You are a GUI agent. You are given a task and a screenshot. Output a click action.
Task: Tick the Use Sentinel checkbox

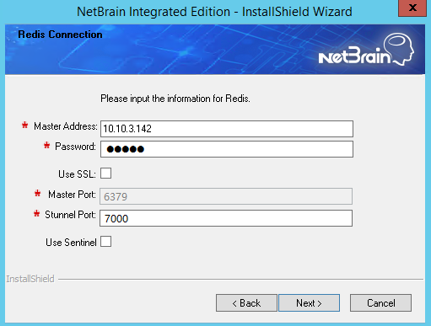105,242
